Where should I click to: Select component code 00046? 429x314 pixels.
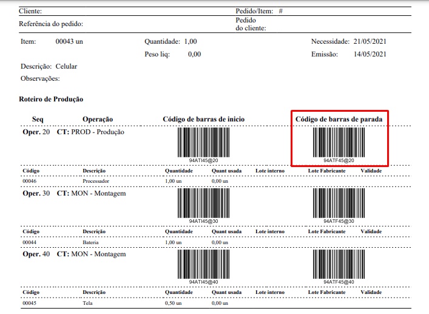coord(30,181)
